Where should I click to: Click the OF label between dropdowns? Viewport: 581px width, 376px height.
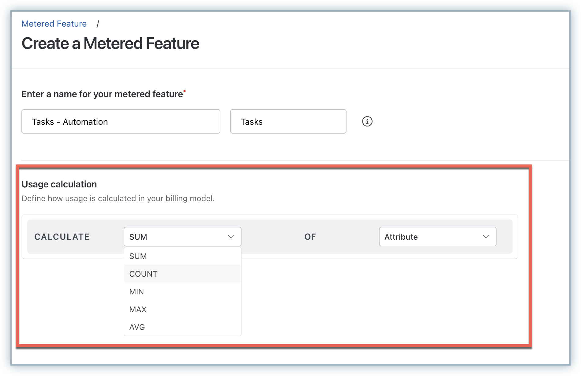point(310,237)
